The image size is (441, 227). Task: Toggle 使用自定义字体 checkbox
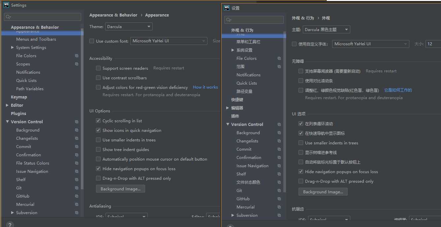[294, 44]
